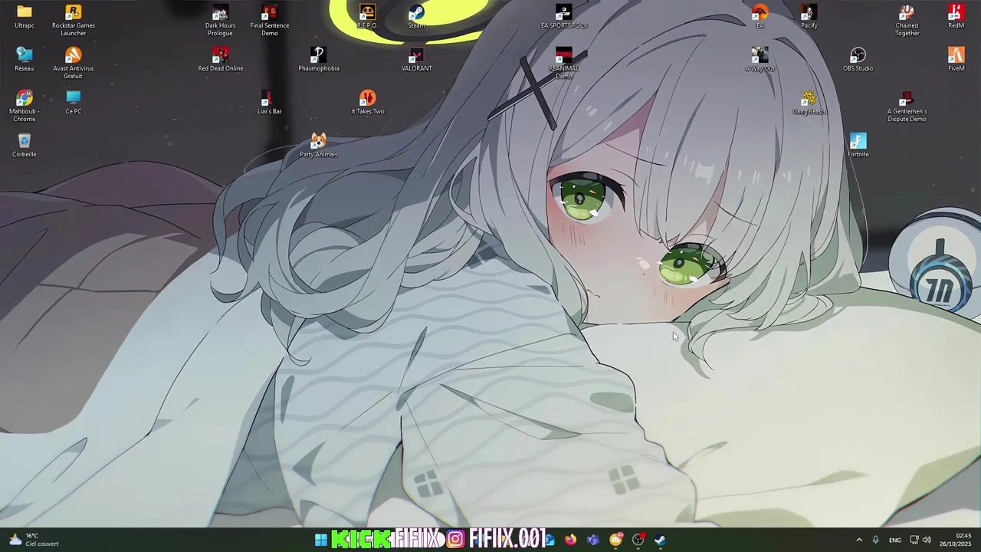Select Liar's Bar desktop icon
Screen dimensions: 981x552
tap(270, 103)
